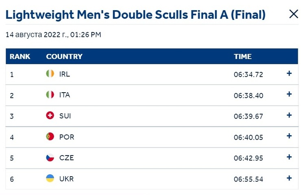Close the Lightweight Men's Double Sculls dialog
Screen dimensions: 305x195
[294, 14]
